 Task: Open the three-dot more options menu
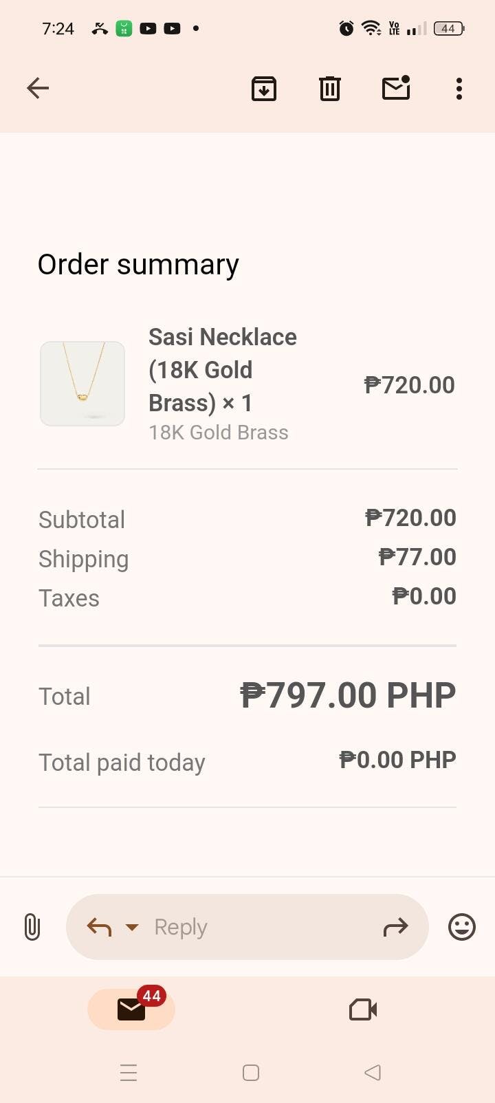[459, 89]
